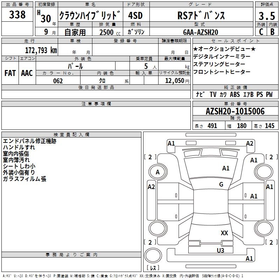Click the A1 mark on the hood

pyautogui.click(x=226, y=168)
